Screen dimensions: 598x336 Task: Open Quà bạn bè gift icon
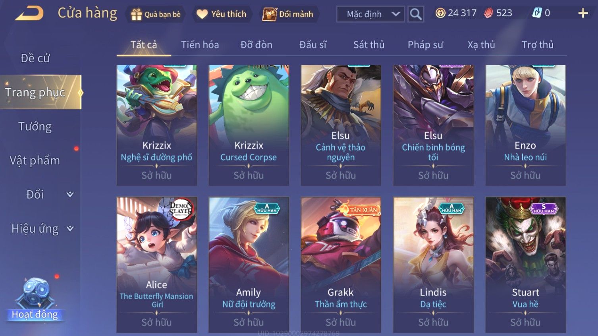tap(136, 14)
